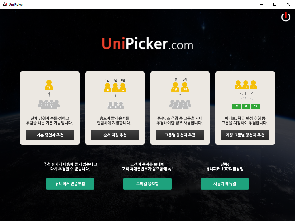Maximize the UniPicker window
The width and height of the screenshot is (295, 221).
(x=275, y=4)
